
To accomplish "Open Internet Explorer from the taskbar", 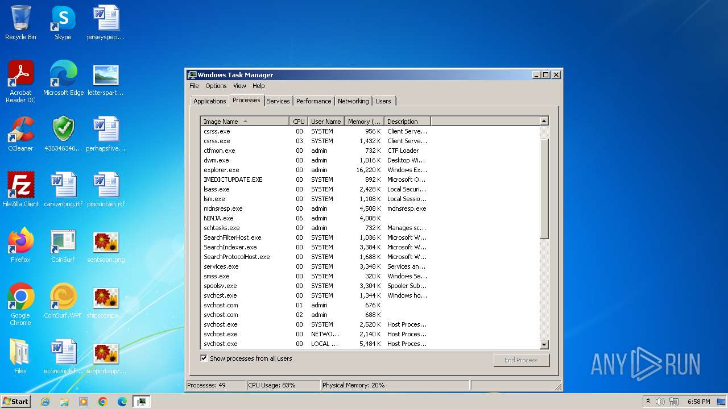I will [x=45, y=402].
